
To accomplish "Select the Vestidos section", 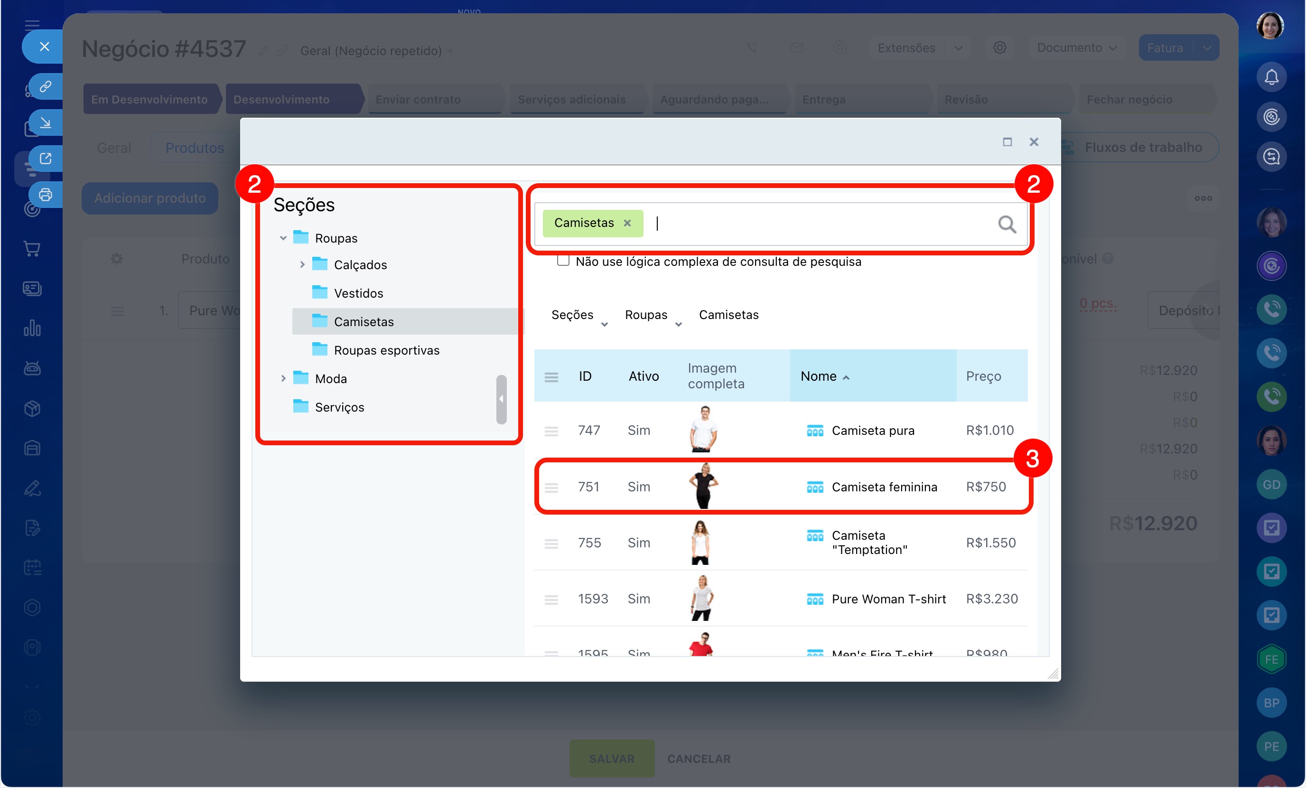I will coord(358,293).
